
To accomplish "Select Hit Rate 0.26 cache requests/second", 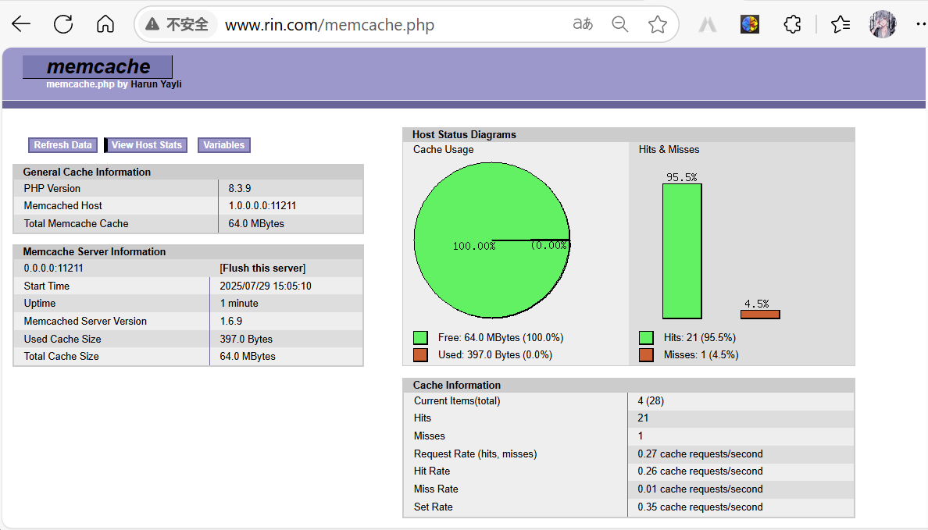I will (x=700, y=471).
